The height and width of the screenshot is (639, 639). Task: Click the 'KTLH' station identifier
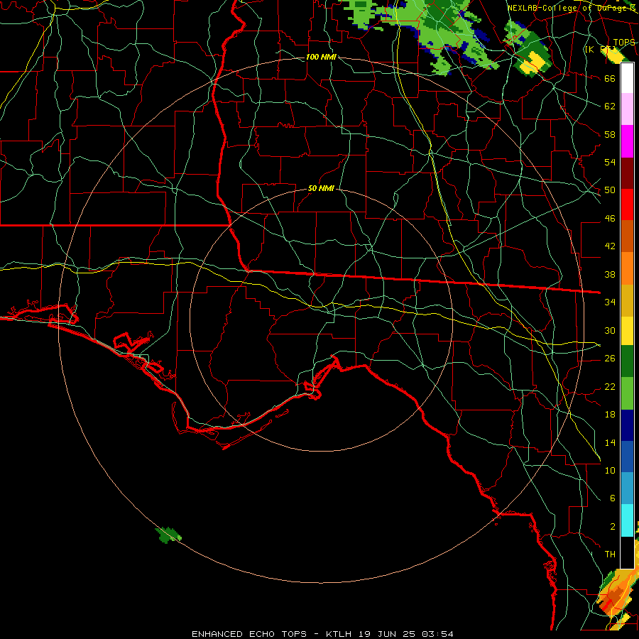tap(339, 634)
